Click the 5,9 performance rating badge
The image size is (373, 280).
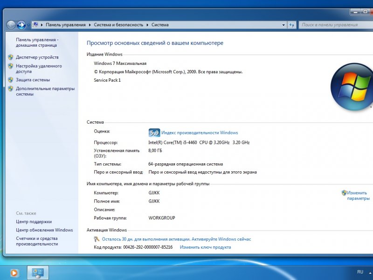click(x=154, y=133)
